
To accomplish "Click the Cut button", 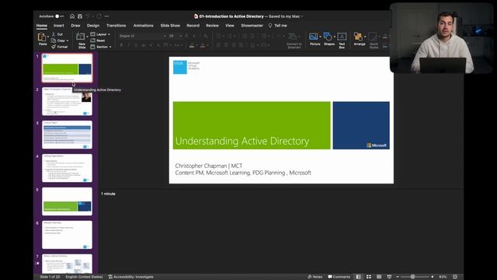I will (x=57, y=34).
